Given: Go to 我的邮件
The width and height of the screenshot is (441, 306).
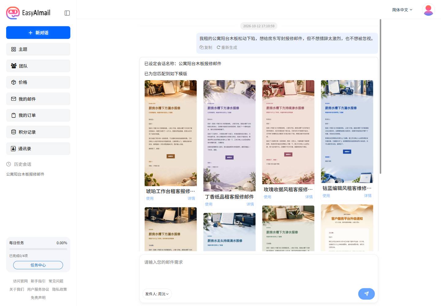Looking at the screenshot, I should pyautogui.click(x=38, y=99).
